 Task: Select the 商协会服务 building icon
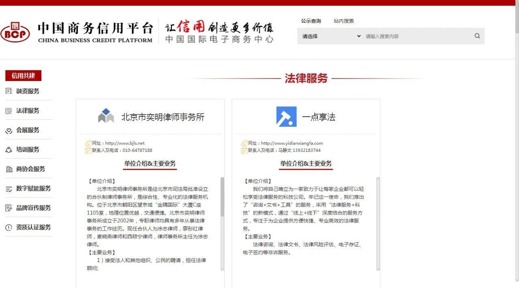(8, 169)
